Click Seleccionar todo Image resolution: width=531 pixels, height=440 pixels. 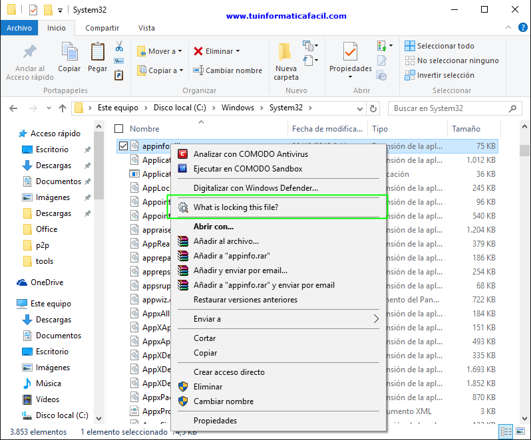(439, 46)
